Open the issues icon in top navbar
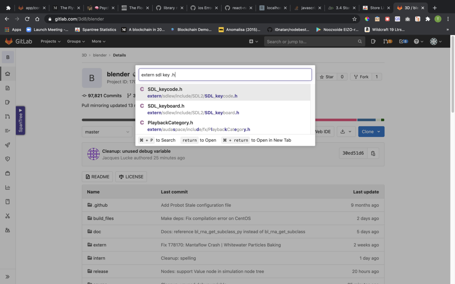The width and height of the screenshot is (455, 284). click(373, 42)
